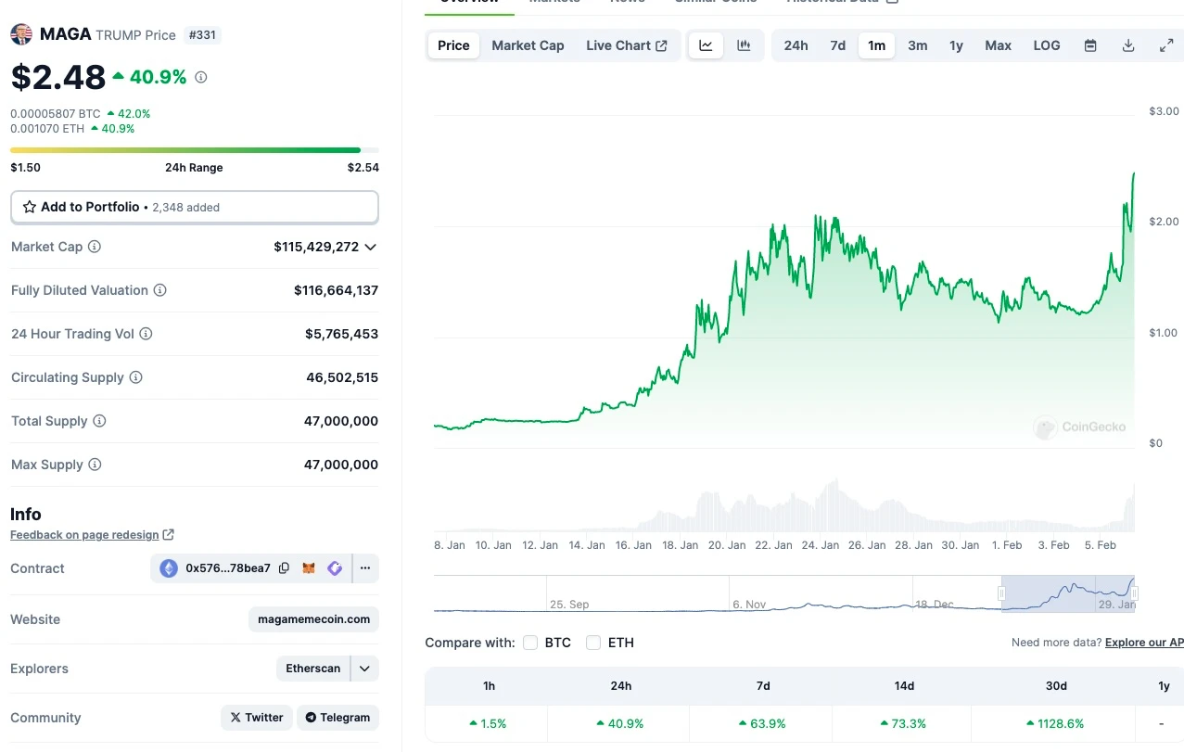This screenshot has width=1184, height=752.
Task: Enable BTC comparison checkbox
Action: 530,643
